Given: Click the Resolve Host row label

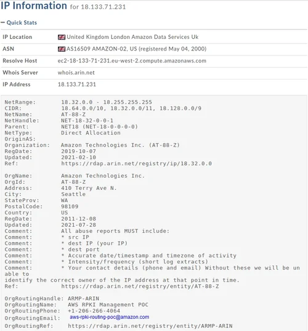Looking at the screenshot, I should tap(20, 61).
